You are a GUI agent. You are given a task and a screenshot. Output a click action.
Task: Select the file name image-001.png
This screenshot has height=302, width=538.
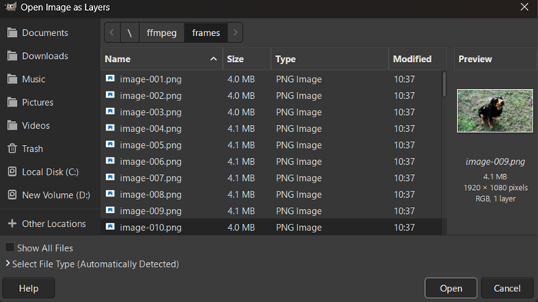coord(151,79)
